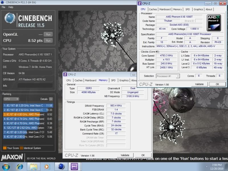
Task: Switch to the CPU-Z taskbar button
Action: (x=74, y=167)
